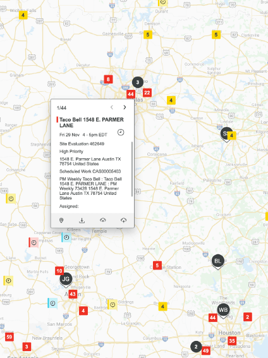Go to next job in popup

(x=125, y=108)
